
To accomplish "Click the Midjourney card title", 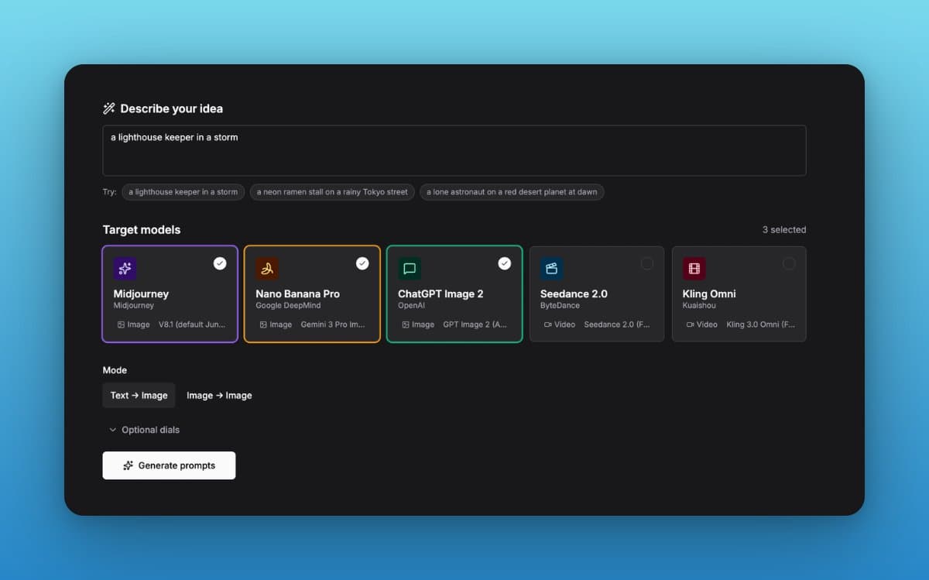I will click(x=141, y=293).
